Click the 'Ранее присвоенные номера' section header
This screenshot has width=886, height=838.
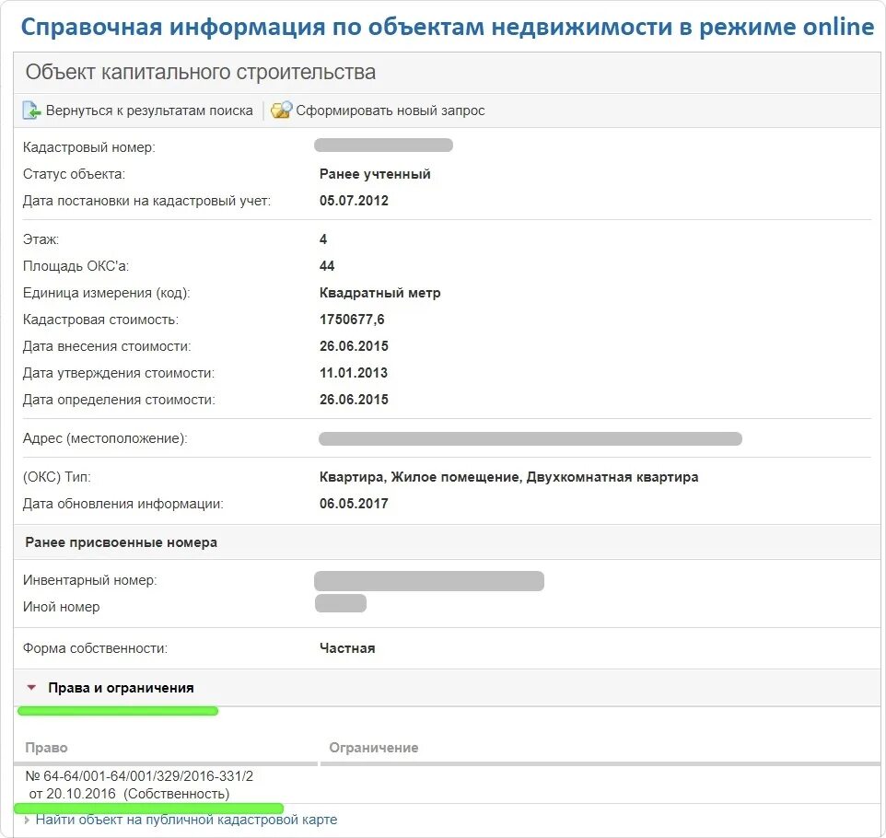tap(121, 542)
